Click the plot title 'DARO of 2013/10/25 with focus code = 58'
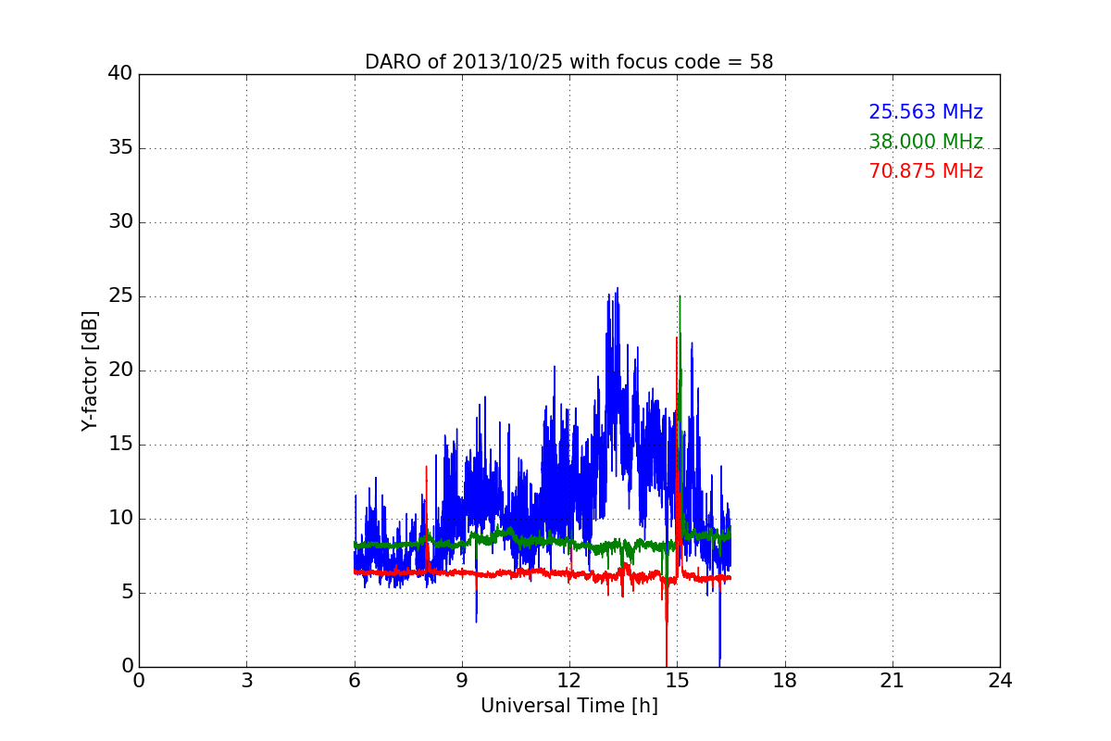Viewport: 1111px width, 741px height. (x=568, y=62)
